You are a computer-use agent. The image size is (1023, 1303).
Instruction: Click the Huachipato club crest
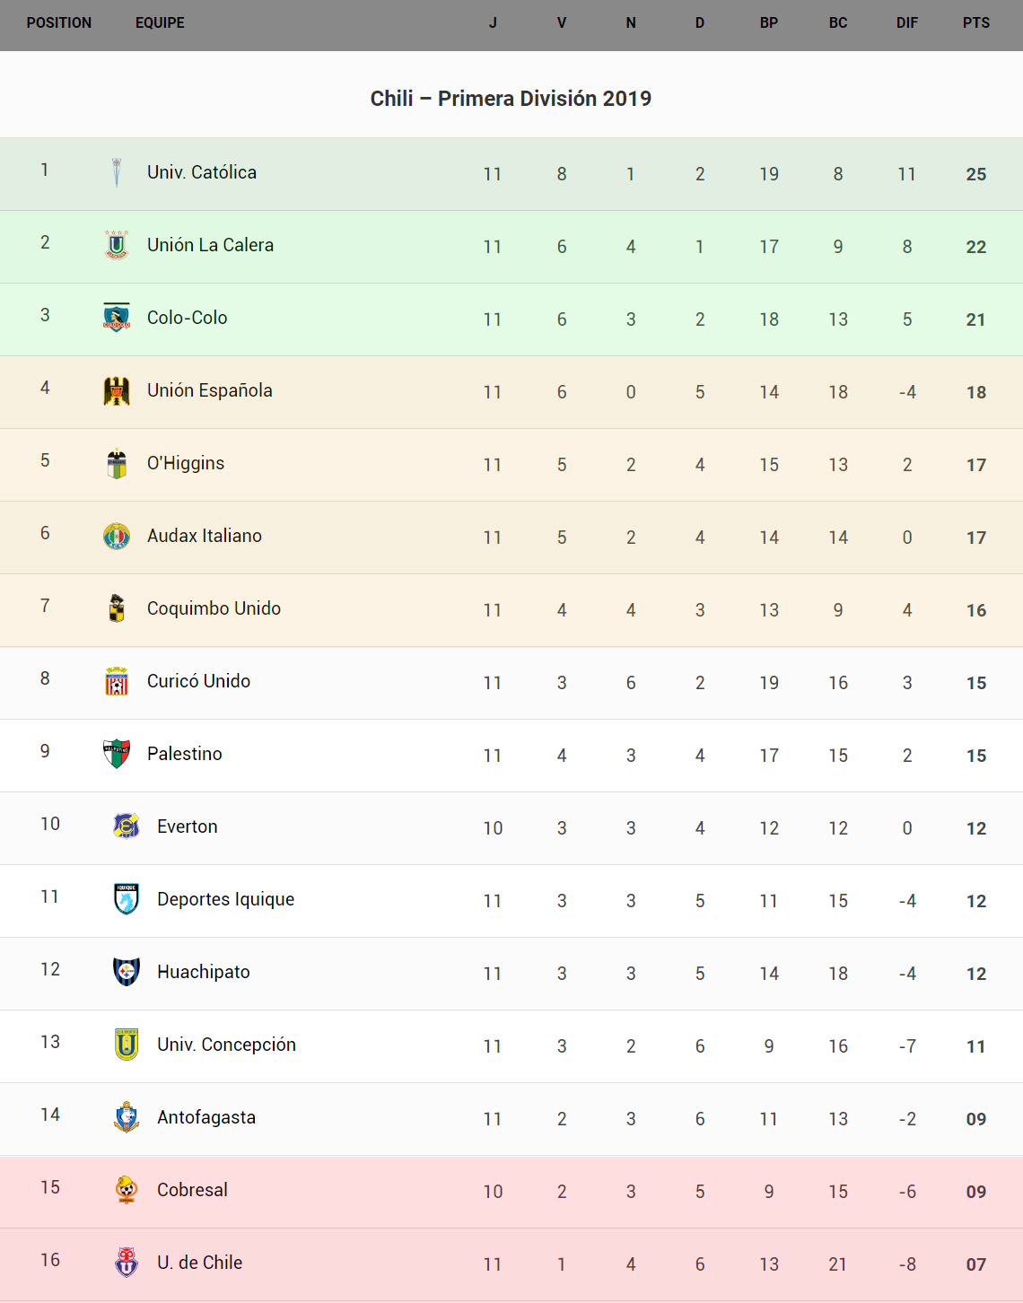pos(127,972)
